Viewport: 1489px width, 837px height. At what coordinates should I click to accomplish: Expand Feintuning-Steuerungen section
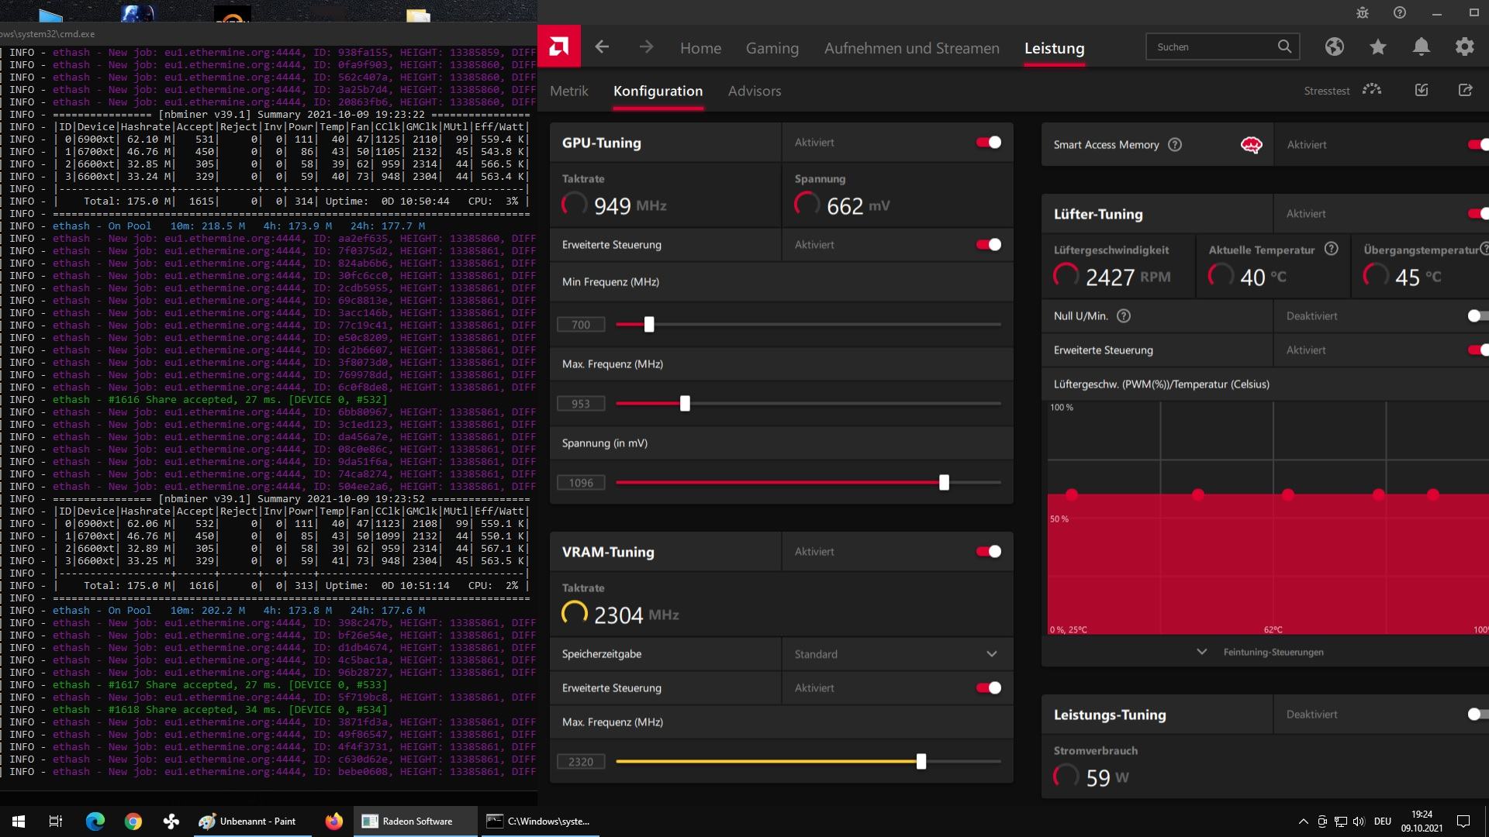[x=1263, y=652]
